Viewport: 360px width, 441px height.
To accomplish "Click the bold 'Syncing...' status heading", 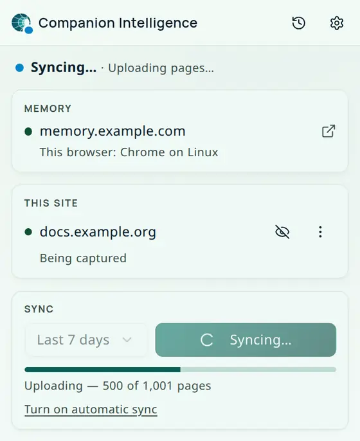I will pos(64,67).
